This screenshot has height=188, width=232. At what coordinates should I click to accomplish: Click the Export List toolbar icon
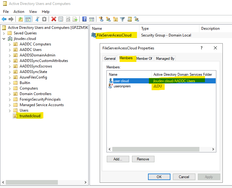point(75,19)
